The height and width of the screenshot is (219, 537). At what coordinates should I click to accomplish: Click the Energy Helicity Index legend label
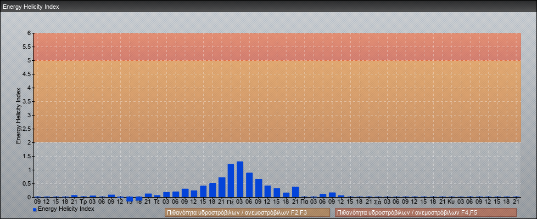[x=66, y=209]
